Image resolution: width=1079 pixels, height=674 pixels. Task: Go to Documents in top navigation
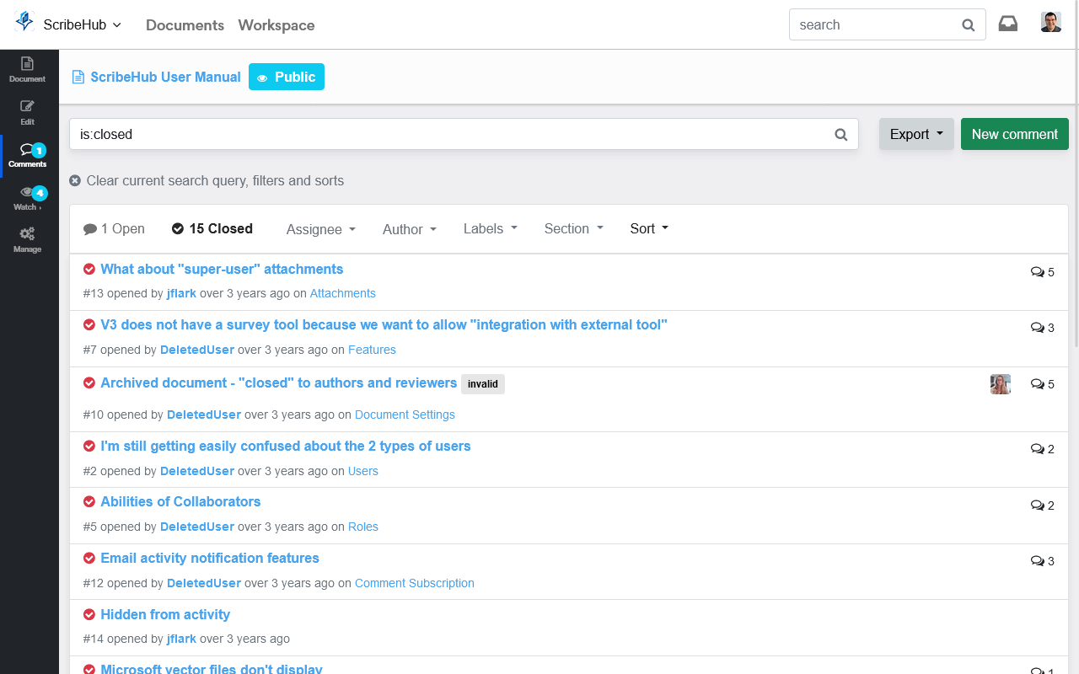(x=185, y=25)
